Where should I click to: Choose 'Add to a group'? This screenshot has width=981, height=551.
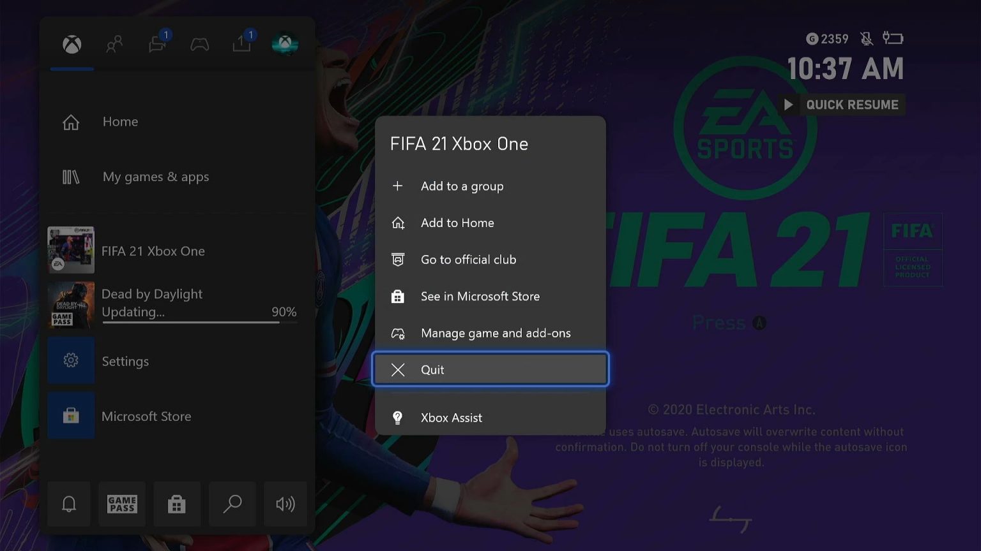point(462,186)
